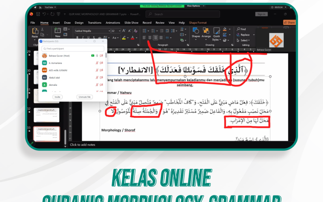
Task: Expand the Bullets dropdown arrow
Action: [x=148, y=31]
